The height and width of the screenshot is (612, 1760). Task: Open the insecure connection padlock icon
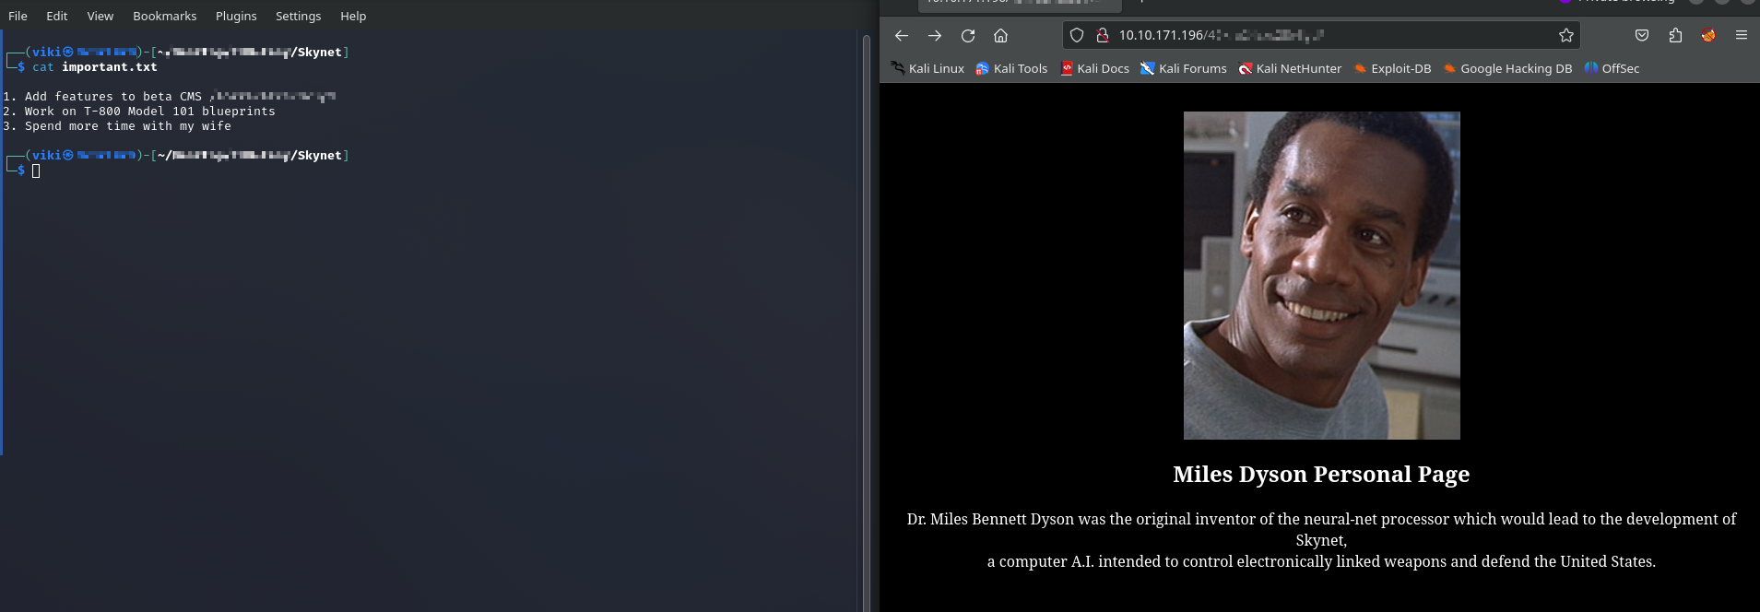point(1102,35)
